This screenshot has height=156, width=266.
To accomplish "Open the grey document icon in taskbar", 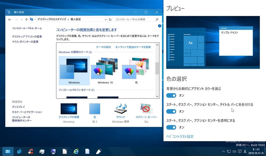I will pyautogui.click(x=65, y=151).
